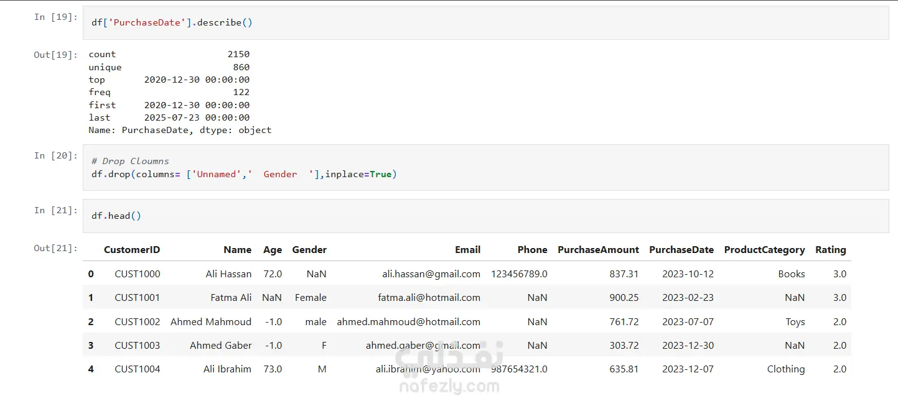Click the gender value Female
Image resolution: width=898 pixels, height=396 pixels.
(x=311, y=298)
